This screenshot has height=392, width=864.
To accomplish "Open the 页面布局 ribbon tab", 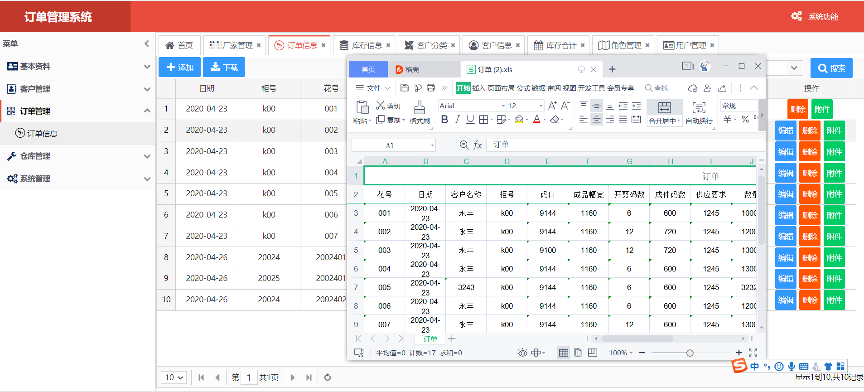I will [x=501, y=88].
